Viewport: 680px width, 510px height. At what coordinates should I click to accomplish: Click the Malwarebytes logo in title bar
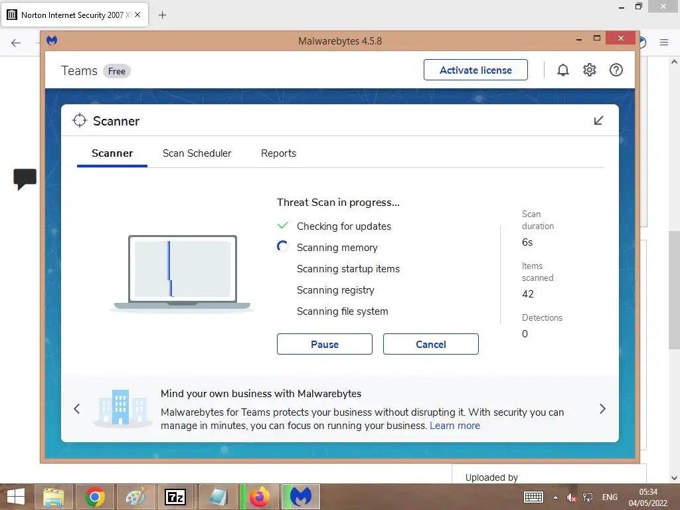[x=52, y=41]
